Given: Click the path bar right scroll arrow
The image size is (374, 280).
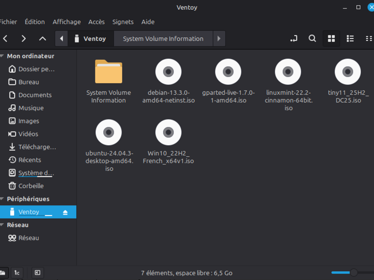Looking at the screenshot, I should [x=219, y=39].
